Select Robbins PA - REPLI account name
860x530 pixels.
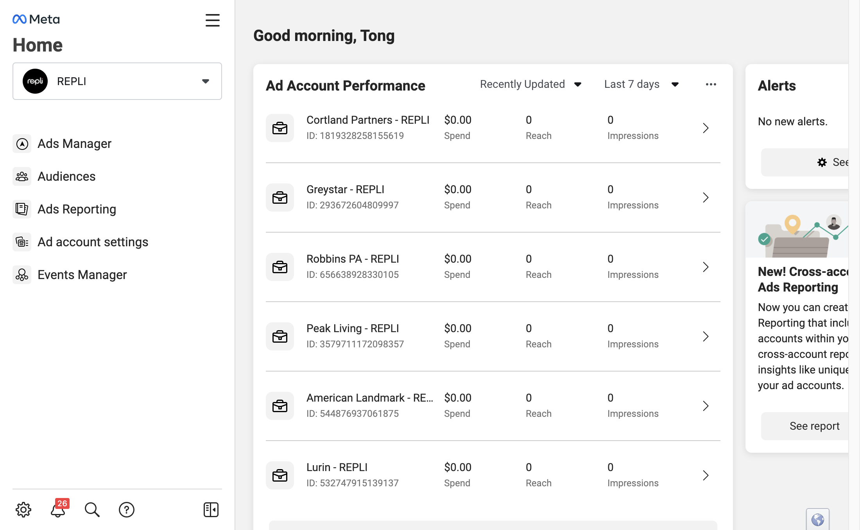[x=353, y=259]
